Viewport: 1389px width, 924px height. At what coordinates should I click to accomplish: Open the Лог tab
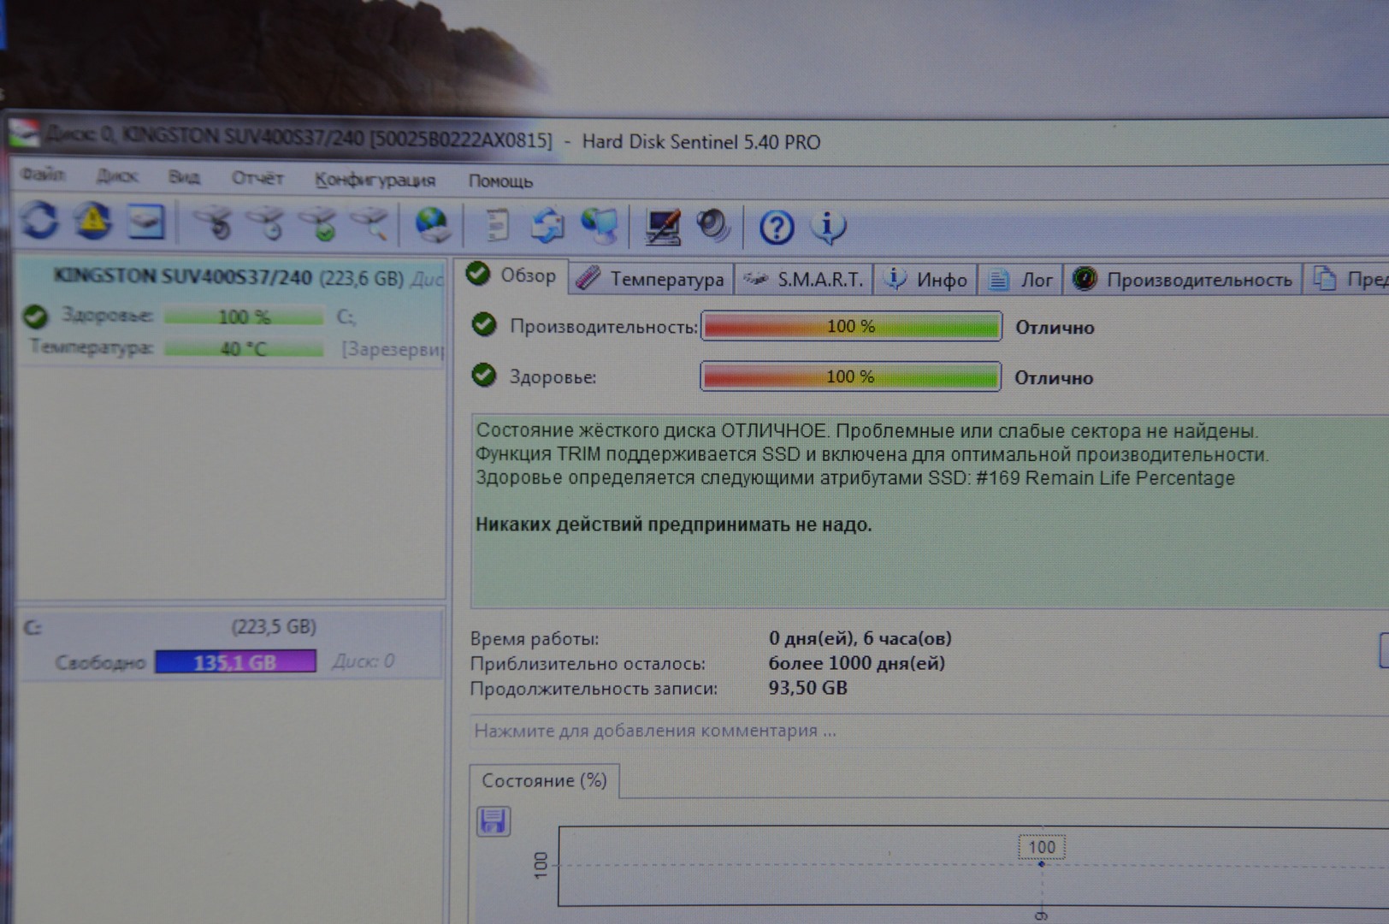pyautogui.click(x=1021, y=280)
